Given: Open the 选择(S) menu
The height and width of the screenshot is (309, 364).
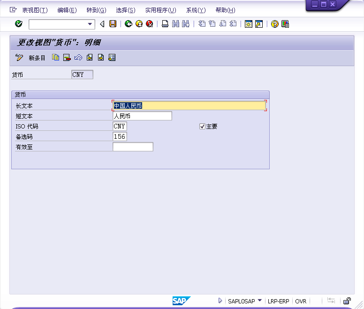Looking at the screenshot, I should [125, 10].
